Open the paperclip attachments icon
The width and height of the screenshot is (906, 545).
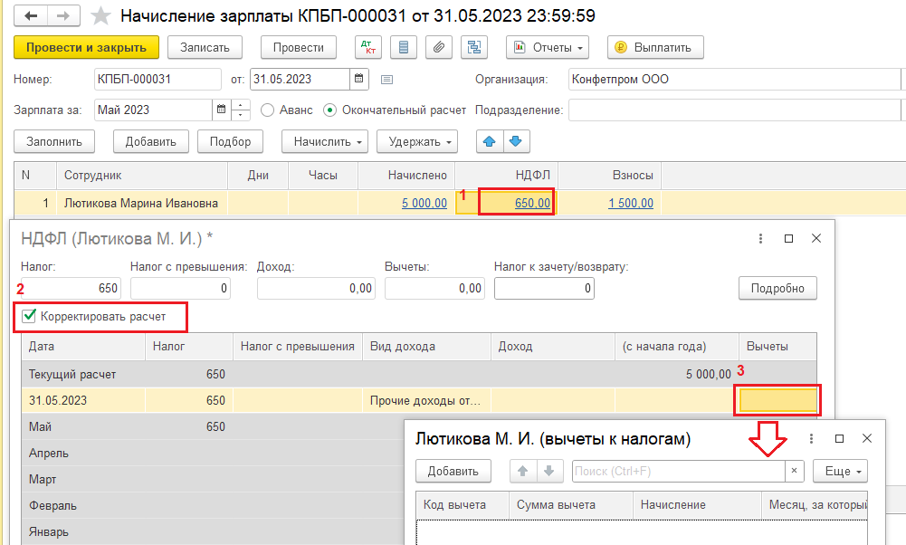pos(439,47)
